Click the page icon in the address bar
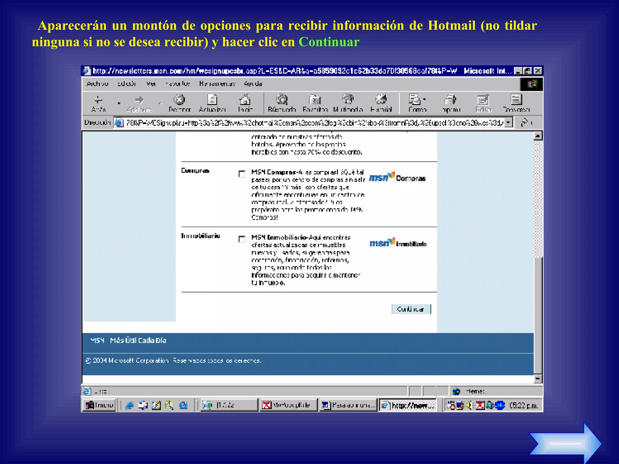This screenshot has width=619, height=464. 119,122
